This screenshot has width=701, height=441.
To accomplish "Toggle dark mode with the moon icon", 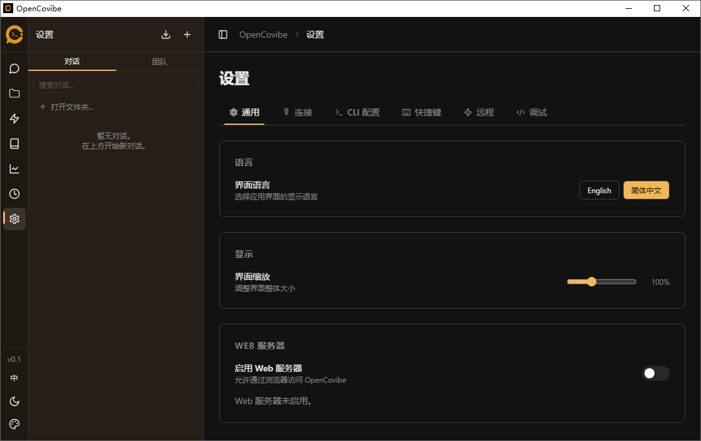I will click(x=14, y=401).
